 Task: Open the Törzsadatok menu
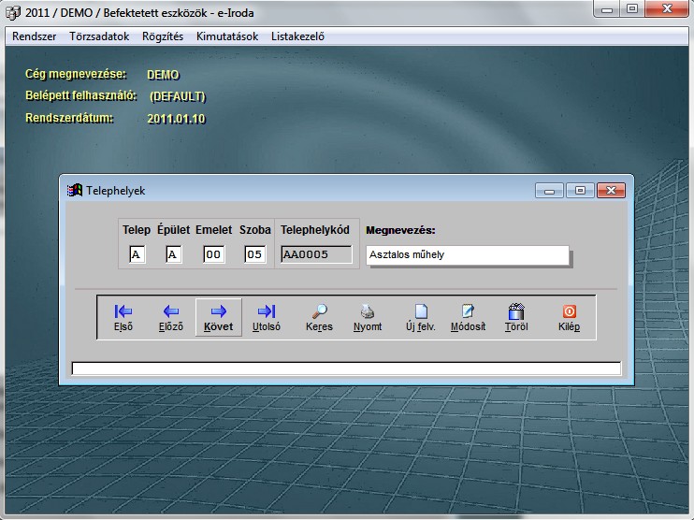[99, 36]
